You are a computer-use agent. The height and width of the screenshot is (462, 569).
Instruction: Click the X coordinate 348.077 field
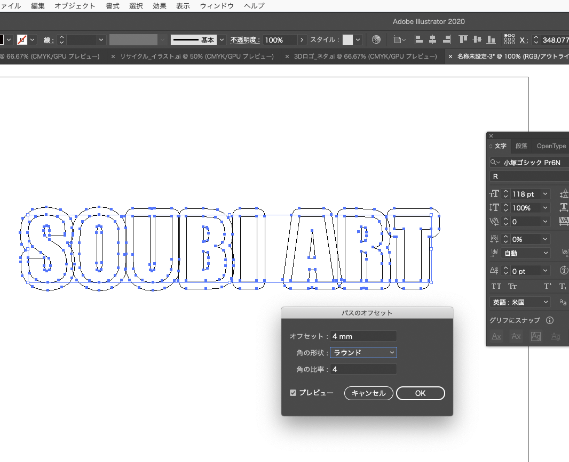(x=555, y=40)
